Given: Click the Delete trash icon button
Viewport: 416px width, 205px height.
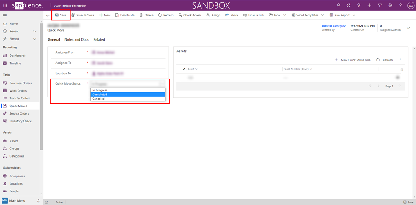Looking at the screenshot, I should 142,15.
